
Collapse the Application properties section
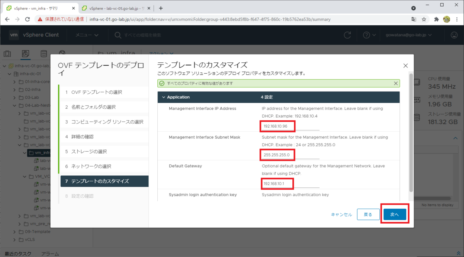(164, 97)
